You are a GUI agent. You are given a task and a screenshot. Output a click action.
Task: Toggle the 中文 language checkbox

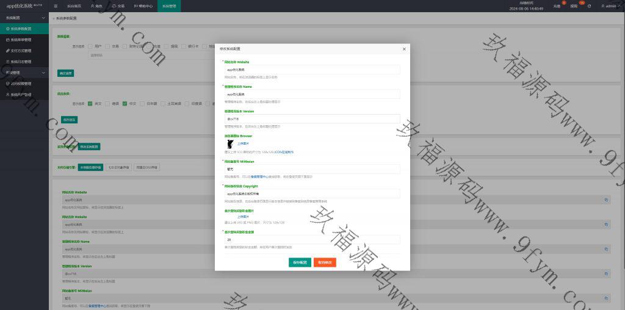click(125, 104)
